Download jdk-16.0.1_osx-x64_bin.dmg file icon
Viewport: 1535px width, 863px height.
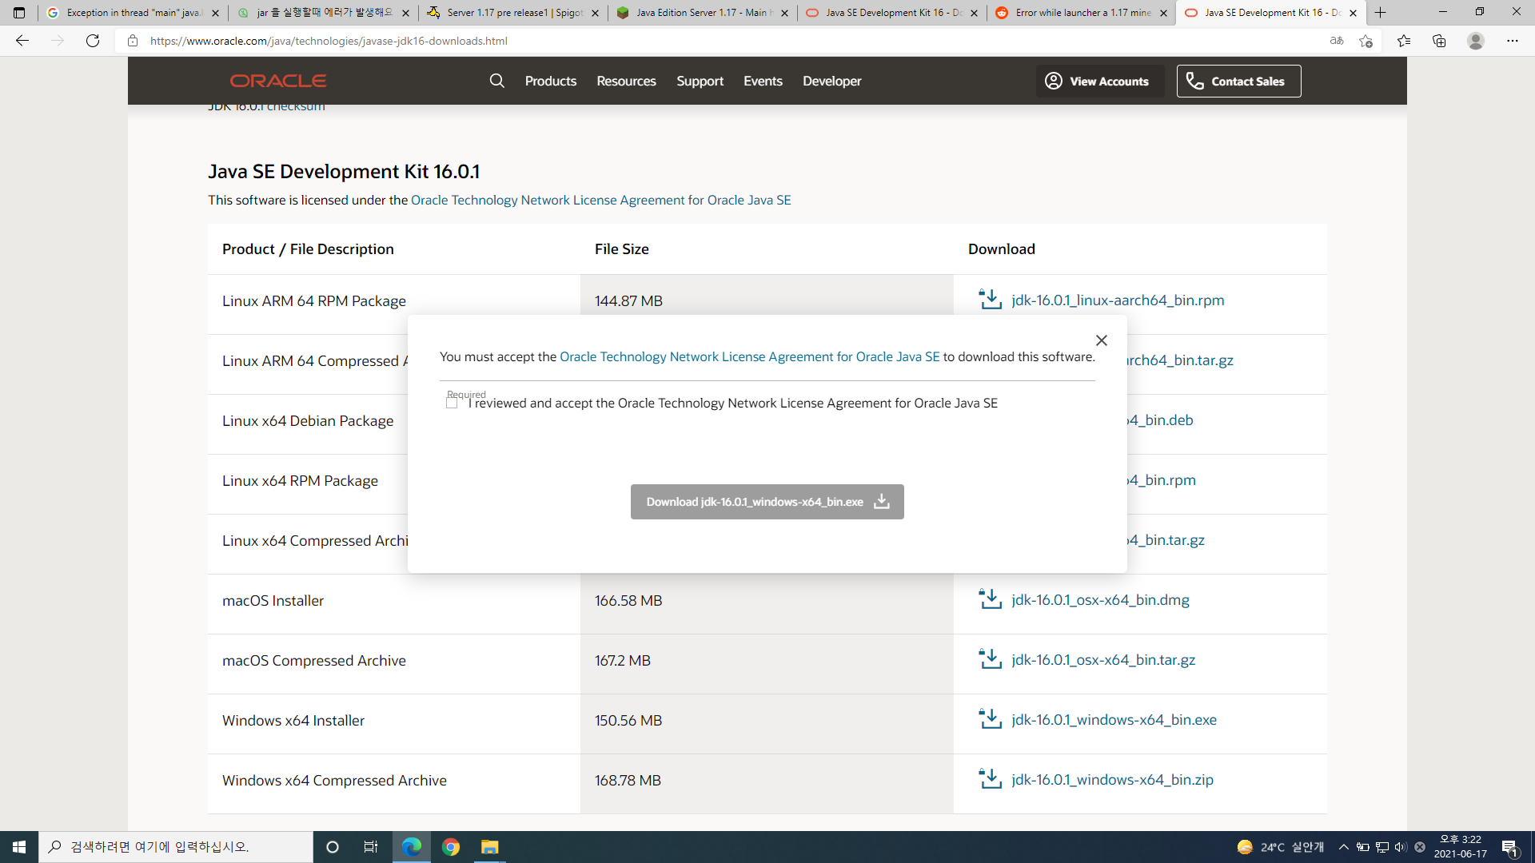click(990, 599)
